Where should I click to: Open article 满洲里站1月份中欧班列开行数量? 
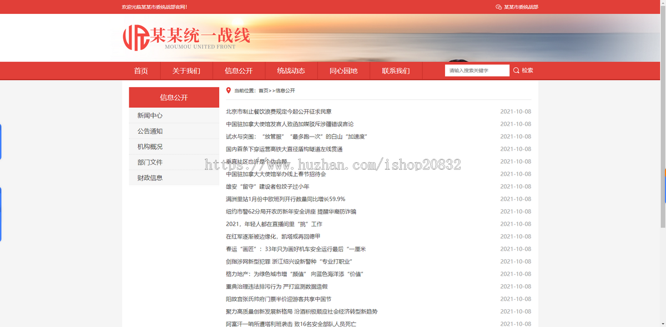point(286,199)
